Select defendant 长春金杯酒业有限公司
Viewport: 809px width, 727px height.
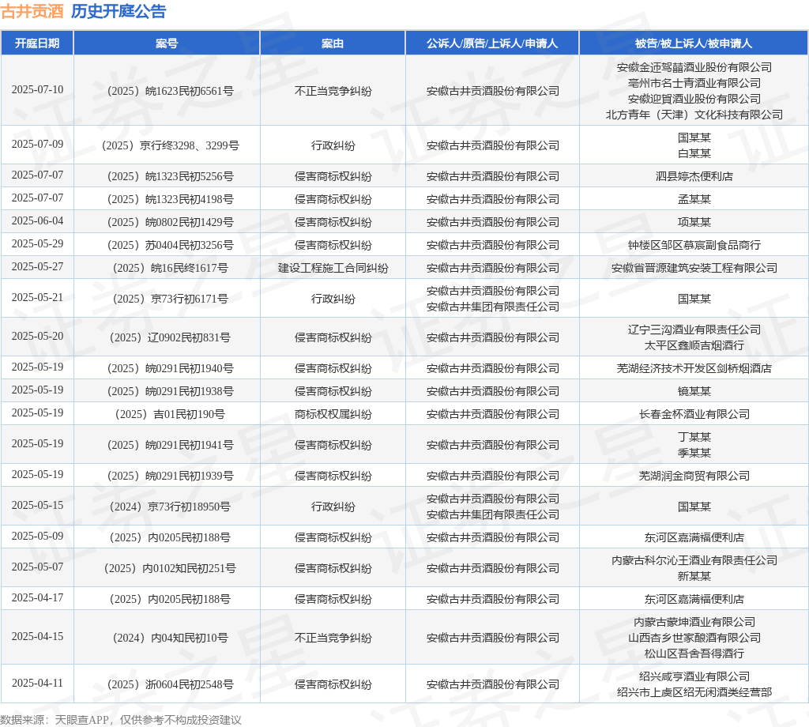pyautogui.click(x=694, y=414)
